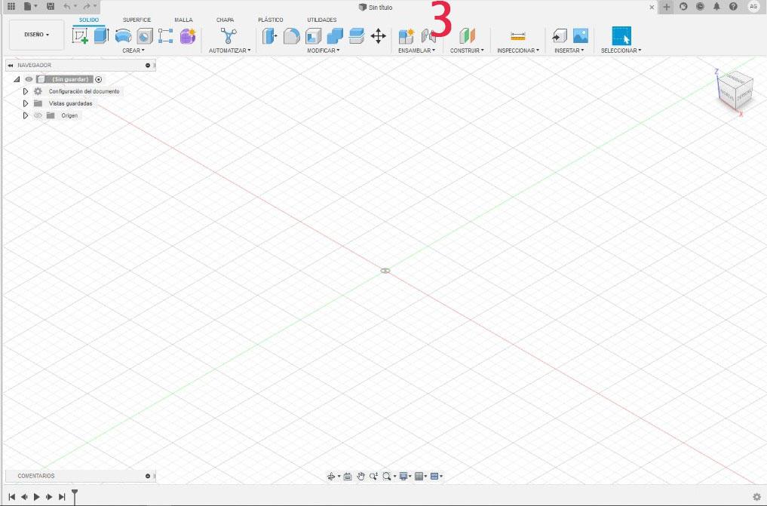Screen dimensions: 767x506
Task: Open a new design tab with plus
Action: tap(666, 7)
